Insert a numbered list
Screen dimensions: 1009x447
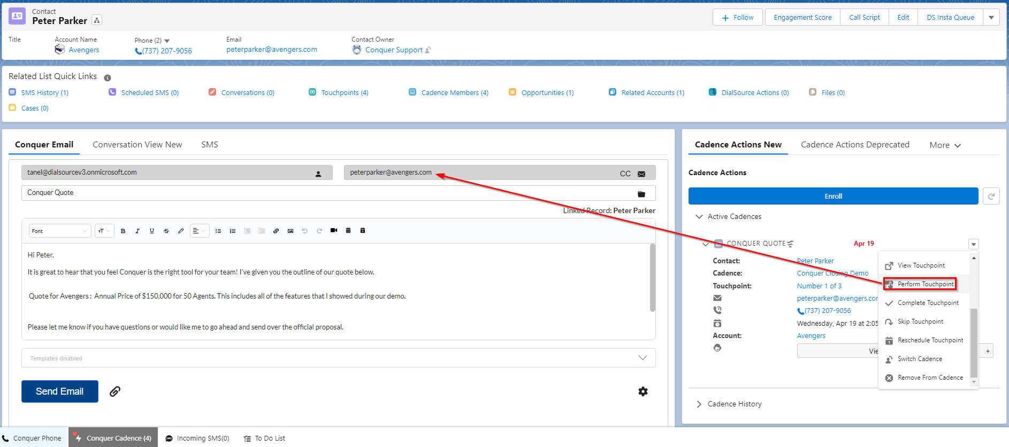[x=233, y=231]
